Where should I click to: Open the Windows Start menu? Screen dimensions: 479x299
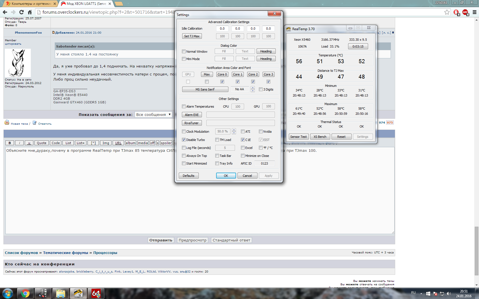click(7, 293)
